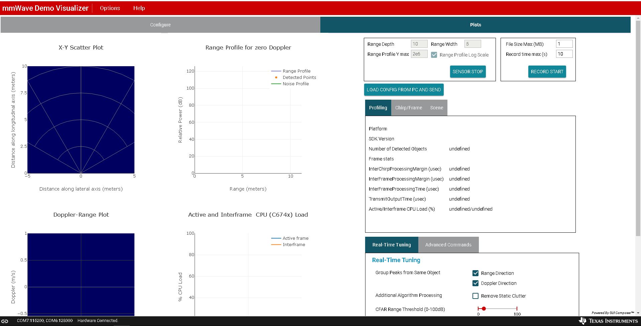The image size is (641, 326).
Task: Click the COM7:115200, COM6:128000 status text
Action: tap(45, 320)
